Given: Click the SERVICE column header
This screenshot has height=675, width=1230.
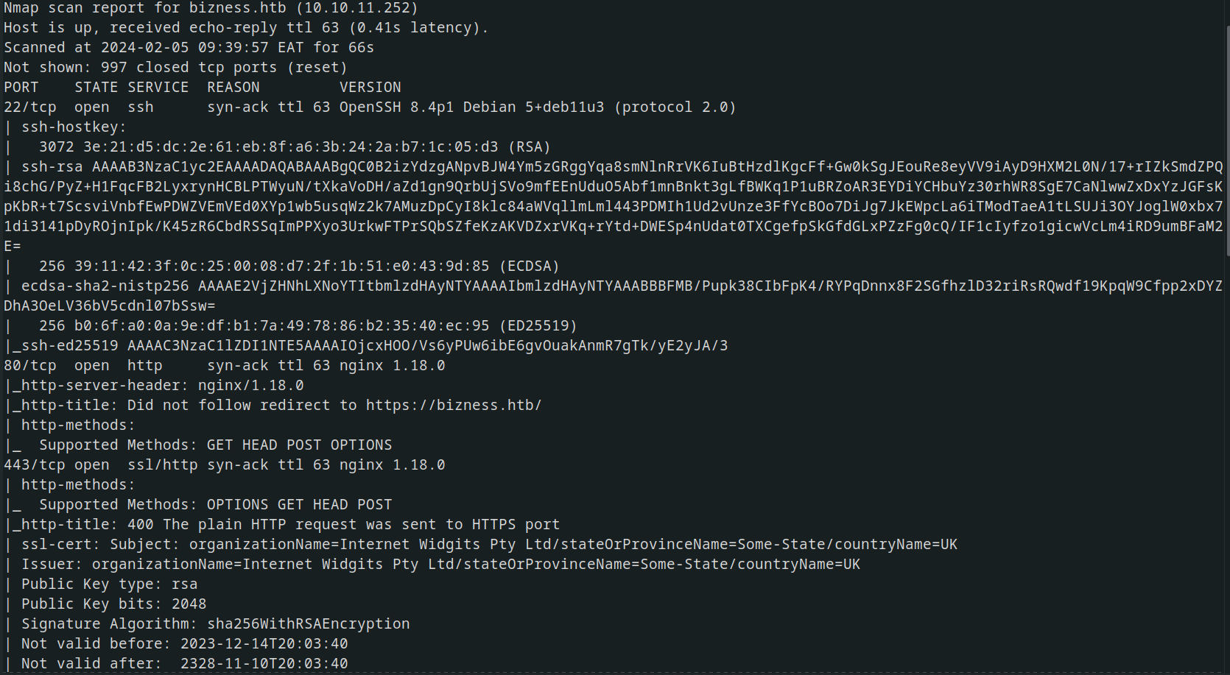Looking at the screenshot, I should coord(158,88).
